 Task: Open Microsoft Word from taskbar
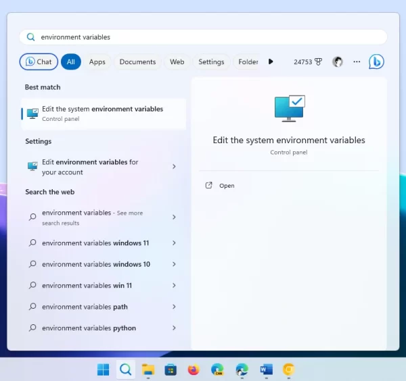(266, 370)
